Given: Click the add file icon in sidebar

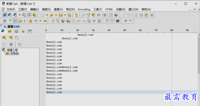Looking at the screenshot, I should point(17,38).
